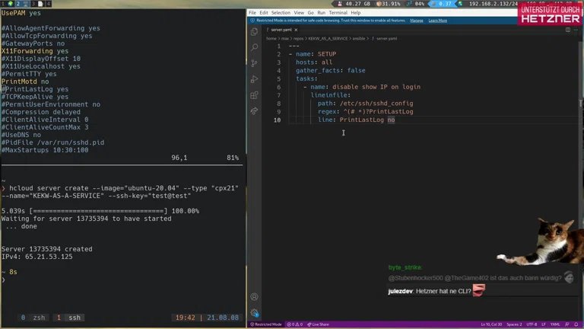The height and width of the screenshot is (329, 584).
Task: Open the Accounts icon in the activity bar
Action: (254, 296)
